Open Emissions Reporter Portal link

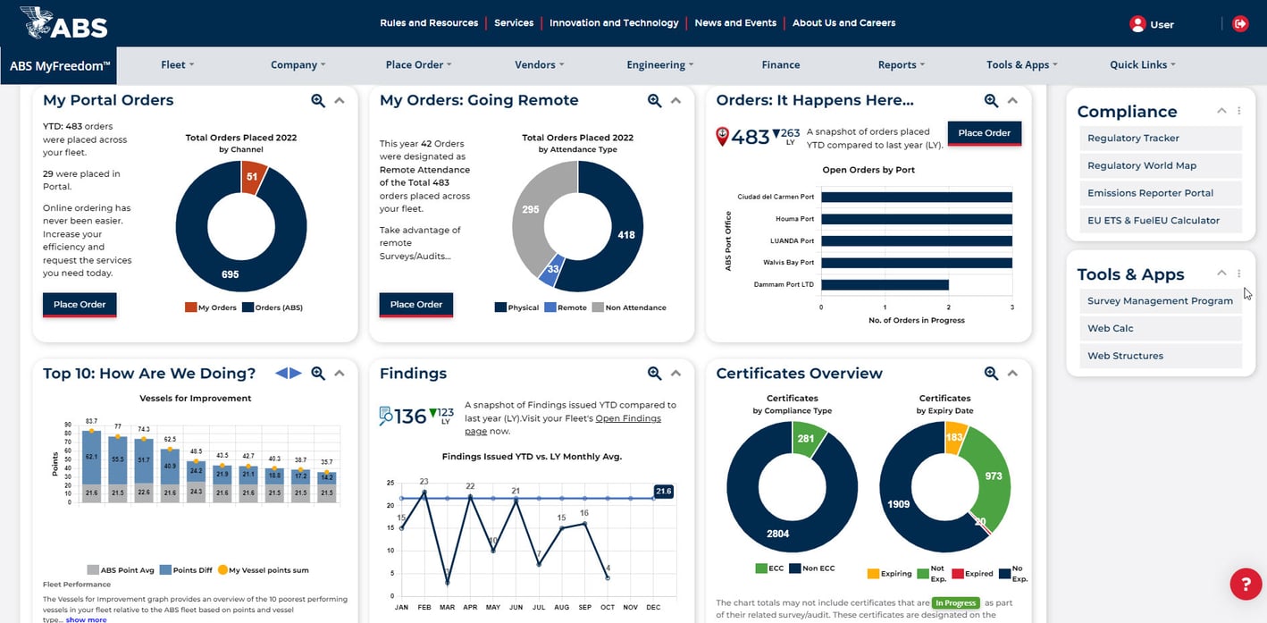(1159, 193)
